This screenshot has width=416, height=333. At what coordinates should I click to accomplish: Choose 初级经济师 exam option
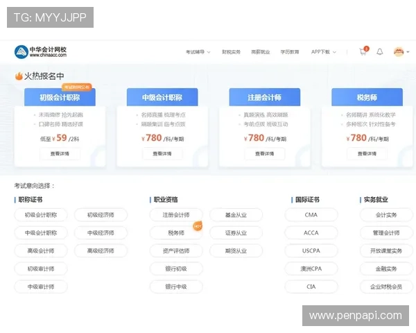(101, 215)
